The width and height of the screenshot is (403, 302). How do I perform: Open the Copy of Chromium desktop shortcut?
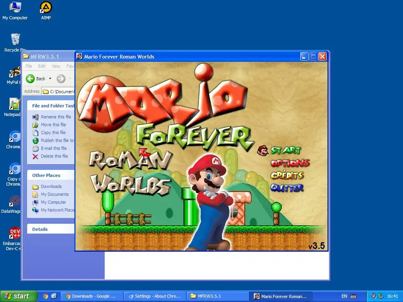[x=13, y=174]
